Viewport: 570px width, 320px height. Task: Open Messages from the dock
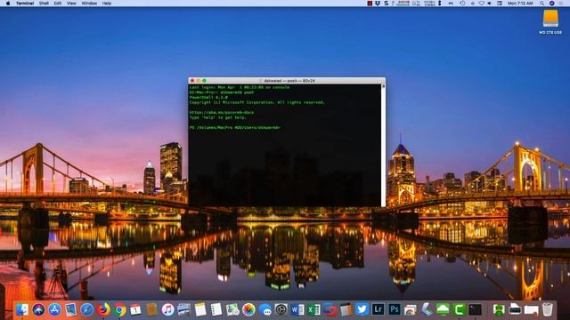coord(265,309)
